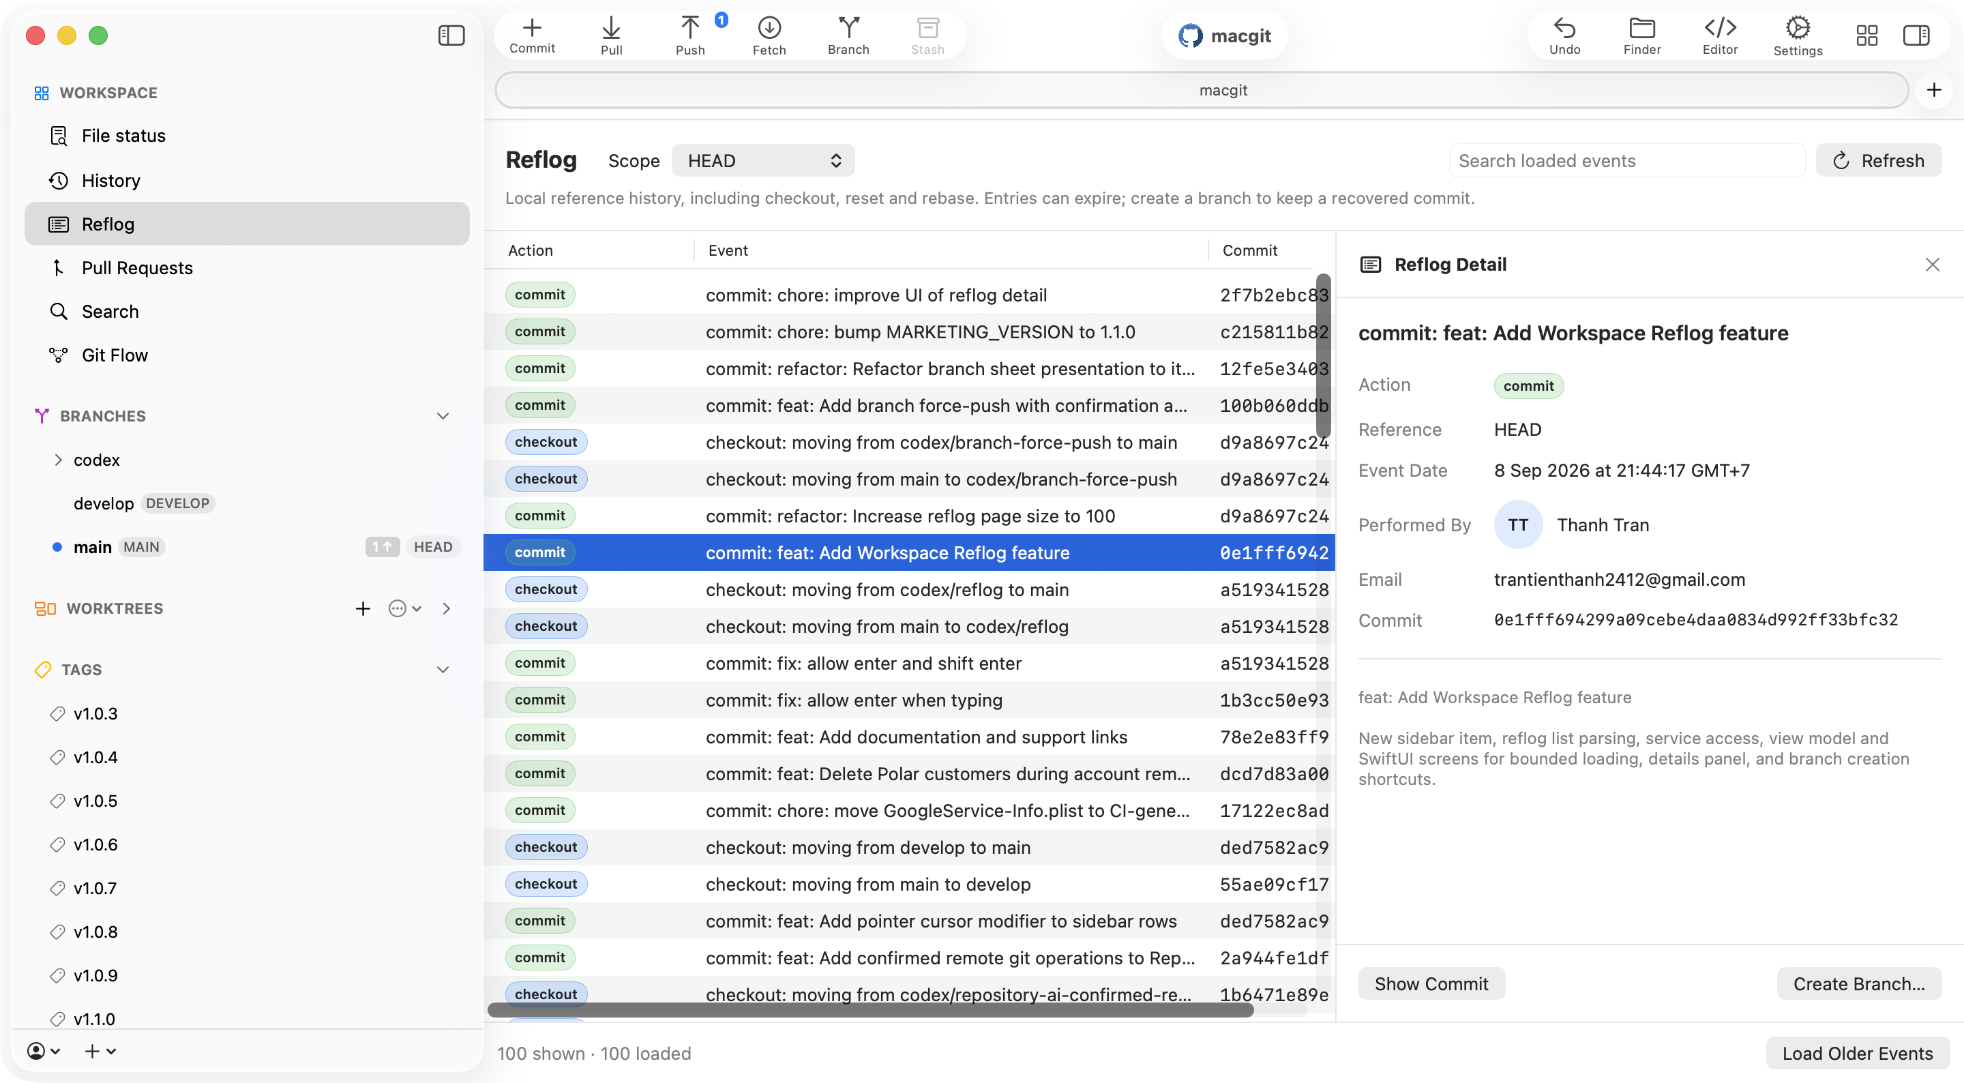Click the Commit toolbar icon
The width and height of the screenshot is (1964, 1083).
[x=532, y=36]
